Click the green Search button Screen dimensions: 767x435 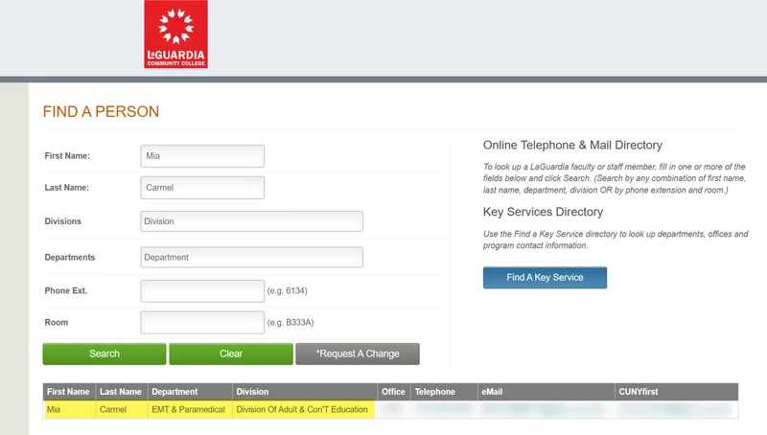pos(105,354)
